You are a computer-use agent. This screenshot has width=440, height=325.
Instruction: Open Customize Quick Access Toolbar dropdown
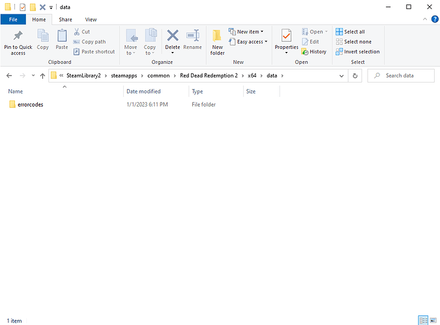point(51,7)
